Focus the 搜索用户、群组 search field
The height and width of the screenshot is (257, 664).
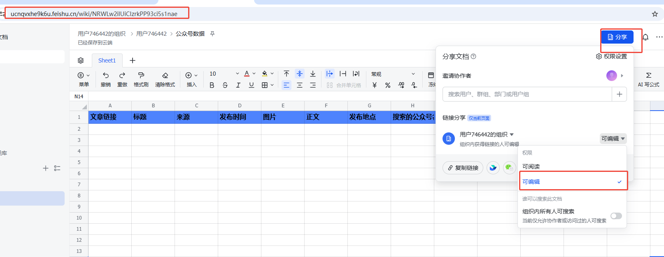527,94
